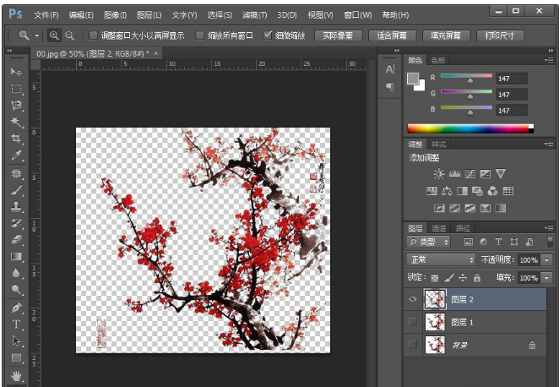Enable 调整窗口大小以满屏显示 checkbox
This screenshot has height=387, width=559.
pos(93,35)
